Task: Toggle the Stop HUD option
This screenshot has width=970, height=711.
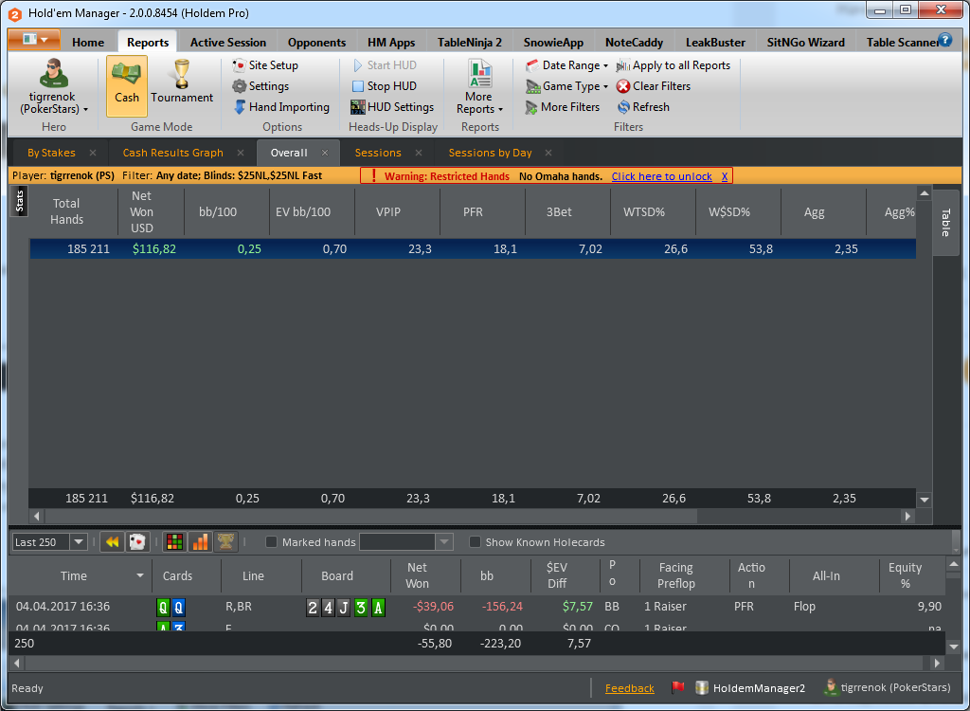Action: [x=385, y=86]
